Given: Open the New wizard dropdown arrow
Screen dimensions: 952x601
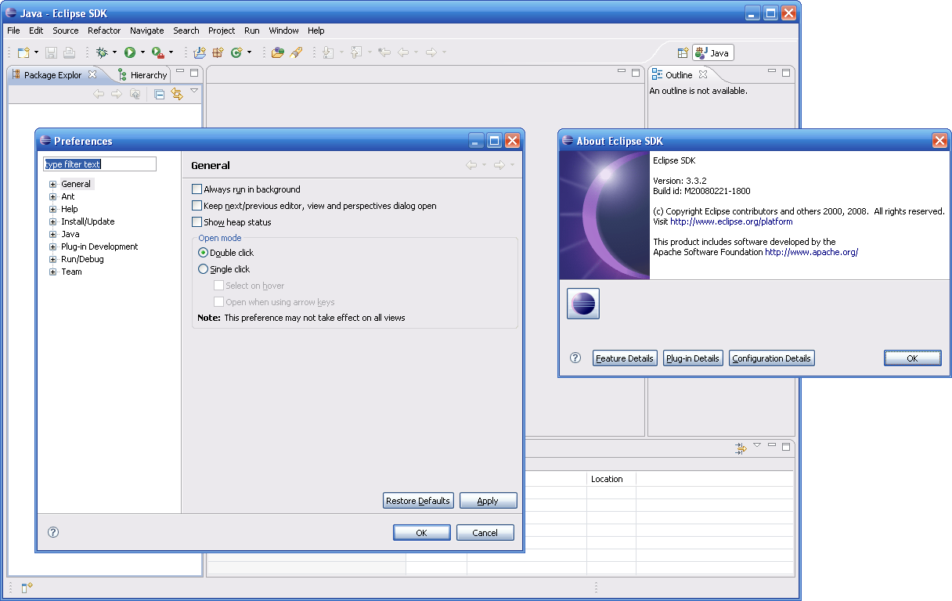Looking at the screenshot, I should [36, 52].
